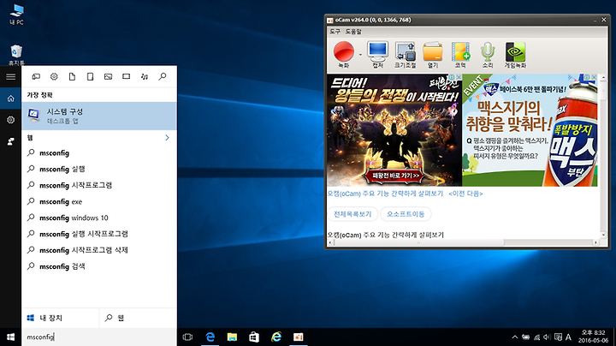This screenshot has height=346, width=616.
Task: Filter search results by Photos icon
Action: point(108,77)
